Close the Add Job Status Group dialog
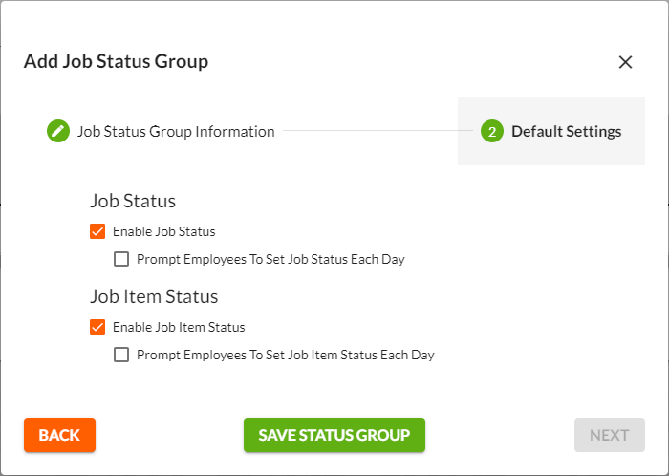Screen dimensions: 669x476 click(626, 62)
